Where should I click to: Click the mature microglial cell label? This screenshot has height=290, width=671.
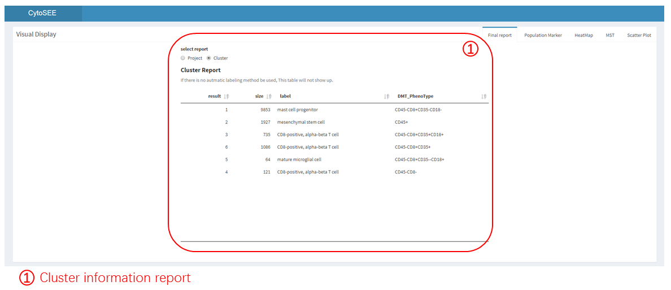pos(300,159)
